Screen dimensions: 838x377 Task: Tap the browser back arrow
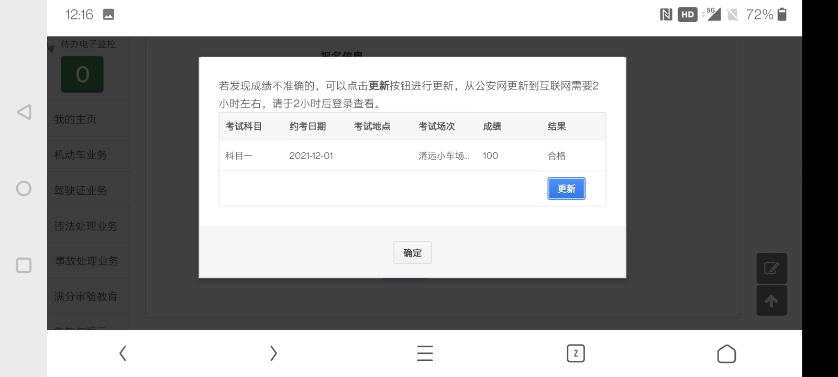tap(123, 353)
